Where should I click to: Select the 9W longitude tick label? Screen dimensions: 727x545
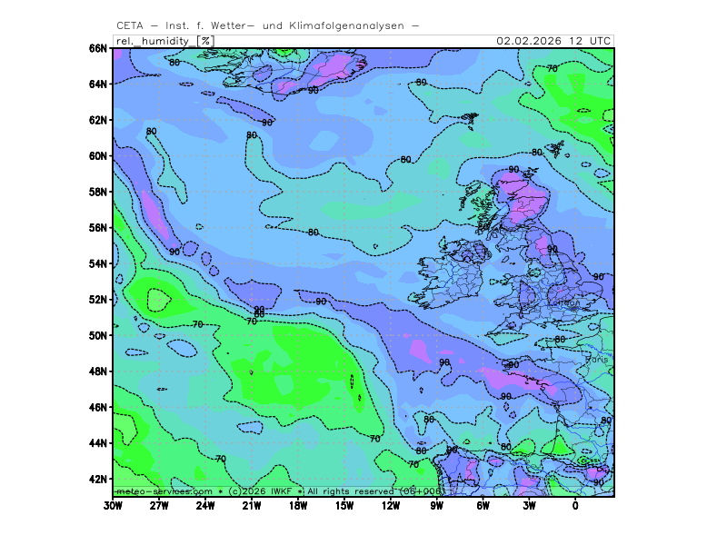[437, 506]
